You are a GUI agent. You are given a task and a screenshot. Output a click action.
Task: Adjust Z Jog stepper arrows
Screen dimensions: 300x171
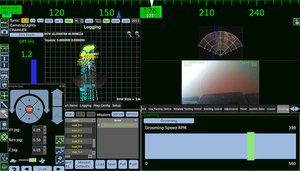coord(45,150)
